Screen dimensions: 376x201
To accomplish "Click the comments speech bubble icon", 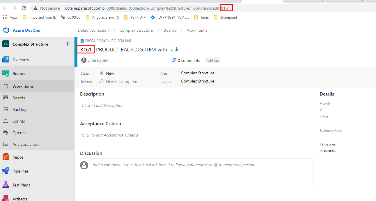I will [x=174, y=60].
